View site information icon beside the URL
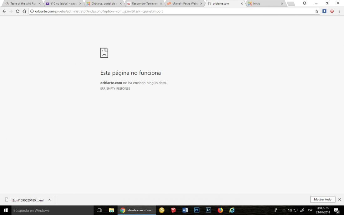The image size is (344, 215). pyautogui.click(x=32, y=11)
